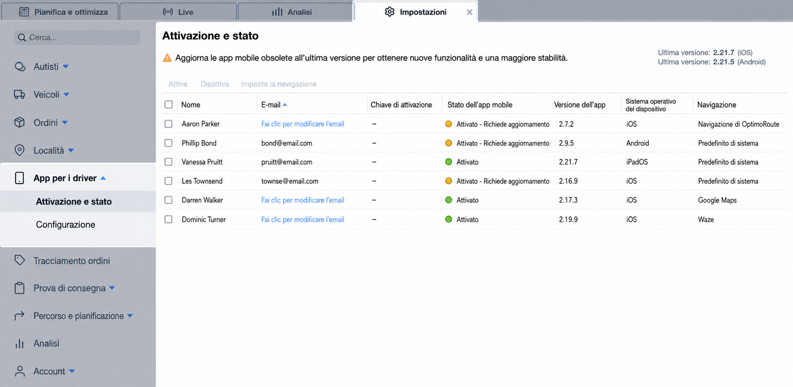793x387 pixels.
Task: Click the Disattiva button
Action: (x=215, y=84)
